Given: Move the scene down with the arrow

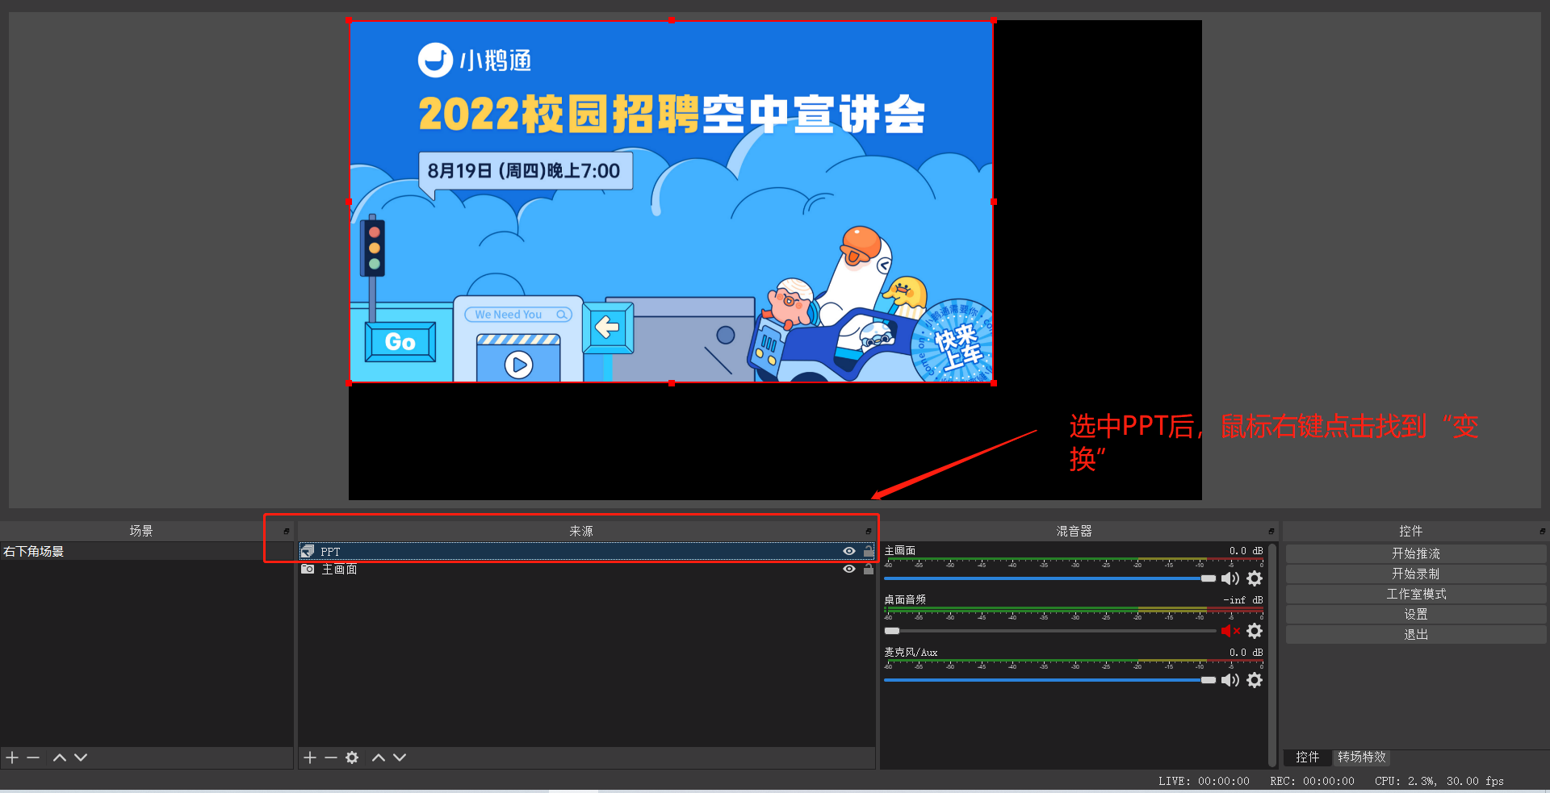Looking at the screenshot, I should coord(81,758).
